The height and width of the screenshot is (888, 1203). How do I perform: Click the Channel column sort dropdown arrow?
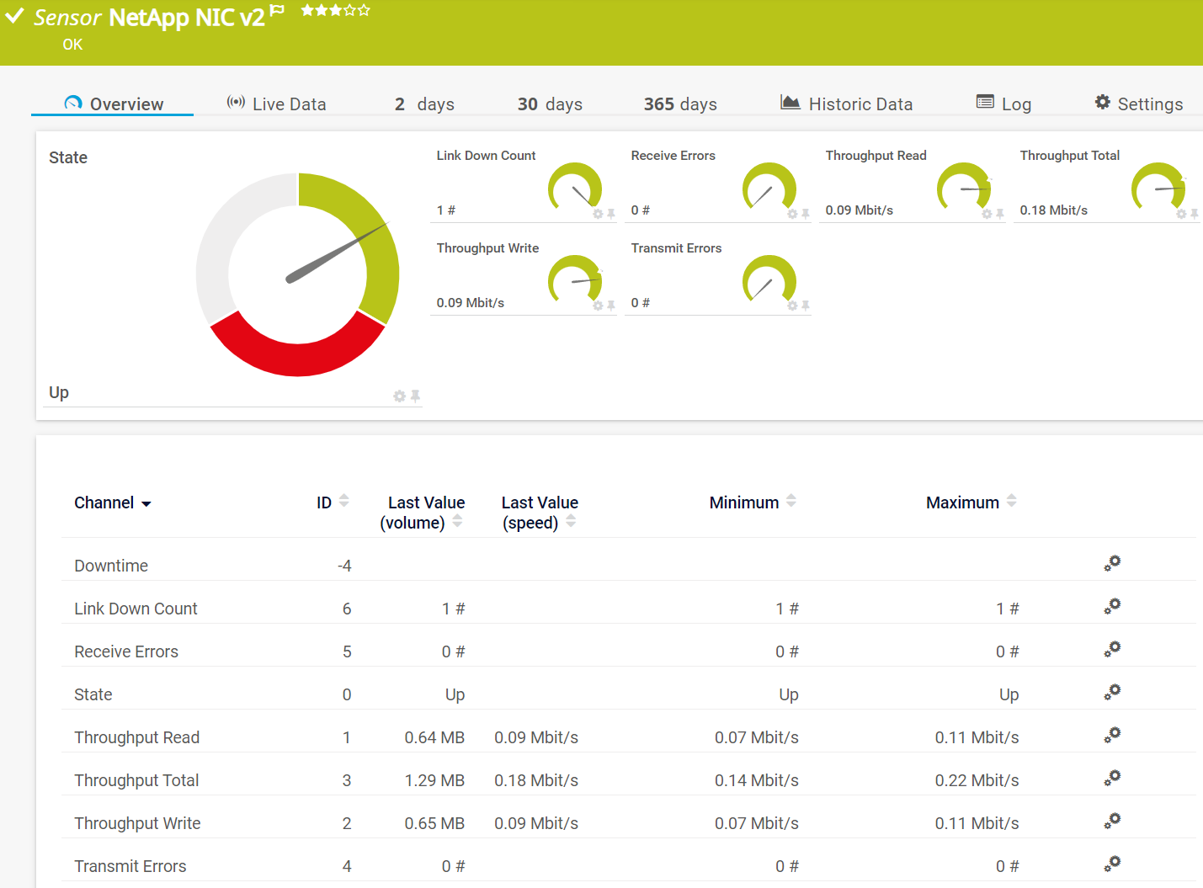(x=146, y=504)
